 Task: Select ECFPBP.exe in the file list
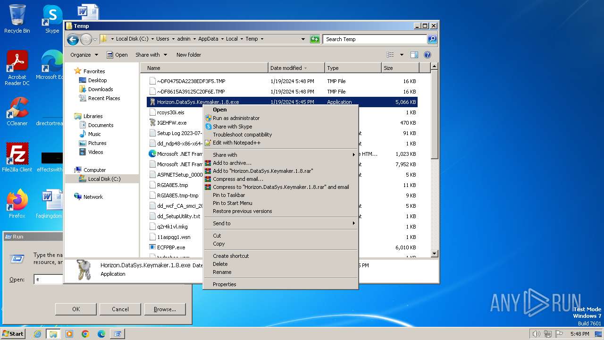click(x=167, y=247)
